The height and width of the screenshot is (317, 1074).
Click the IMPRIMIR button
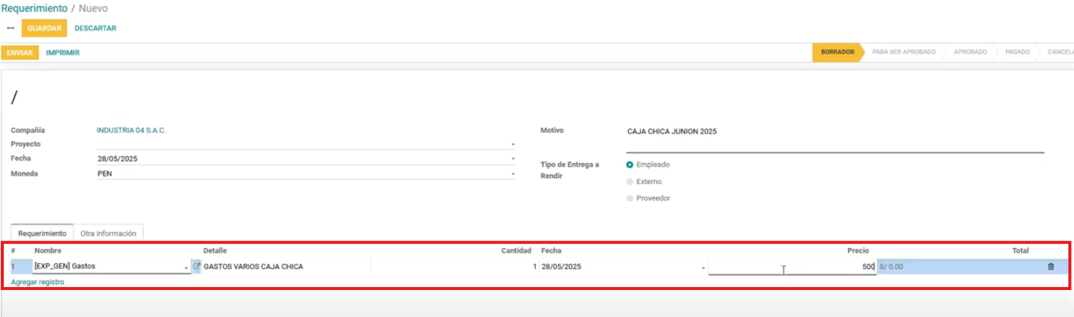63,53
